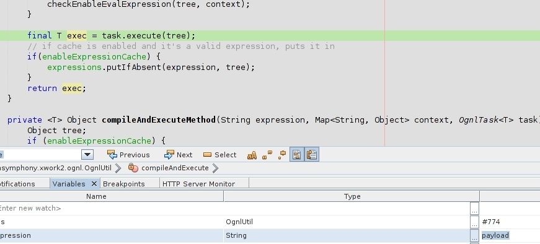Open the find history dropdown arrow

pyautogui.click(x=87, y=155)
